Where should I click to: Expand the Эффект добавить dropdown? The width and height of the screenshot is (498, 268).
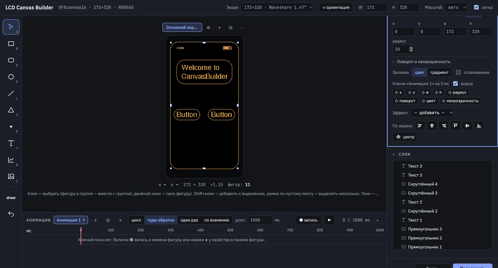click(x=432, y=113)
